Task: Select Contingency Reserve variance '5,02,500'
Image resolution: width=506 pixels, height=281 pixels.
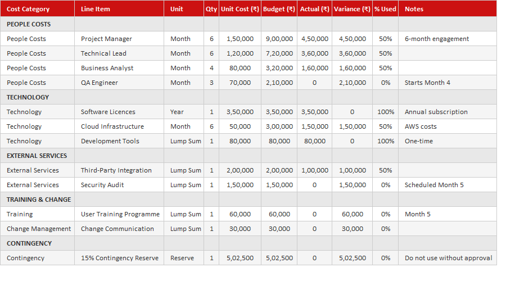Action: (x=353, y=258)
